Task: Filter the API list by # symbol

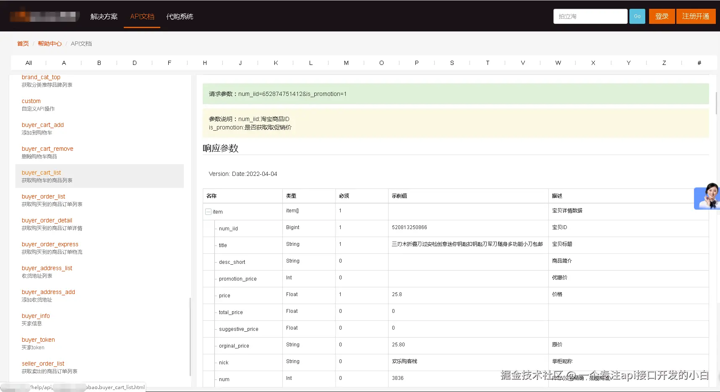Action: 699,63
